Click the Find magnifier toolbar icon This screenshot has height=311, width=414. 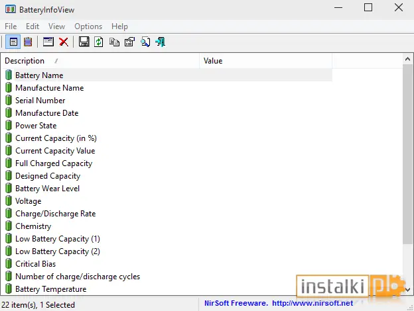145,42
